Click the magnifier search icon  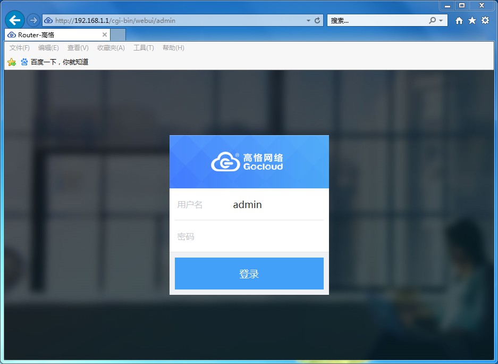(x=432, y=21)
